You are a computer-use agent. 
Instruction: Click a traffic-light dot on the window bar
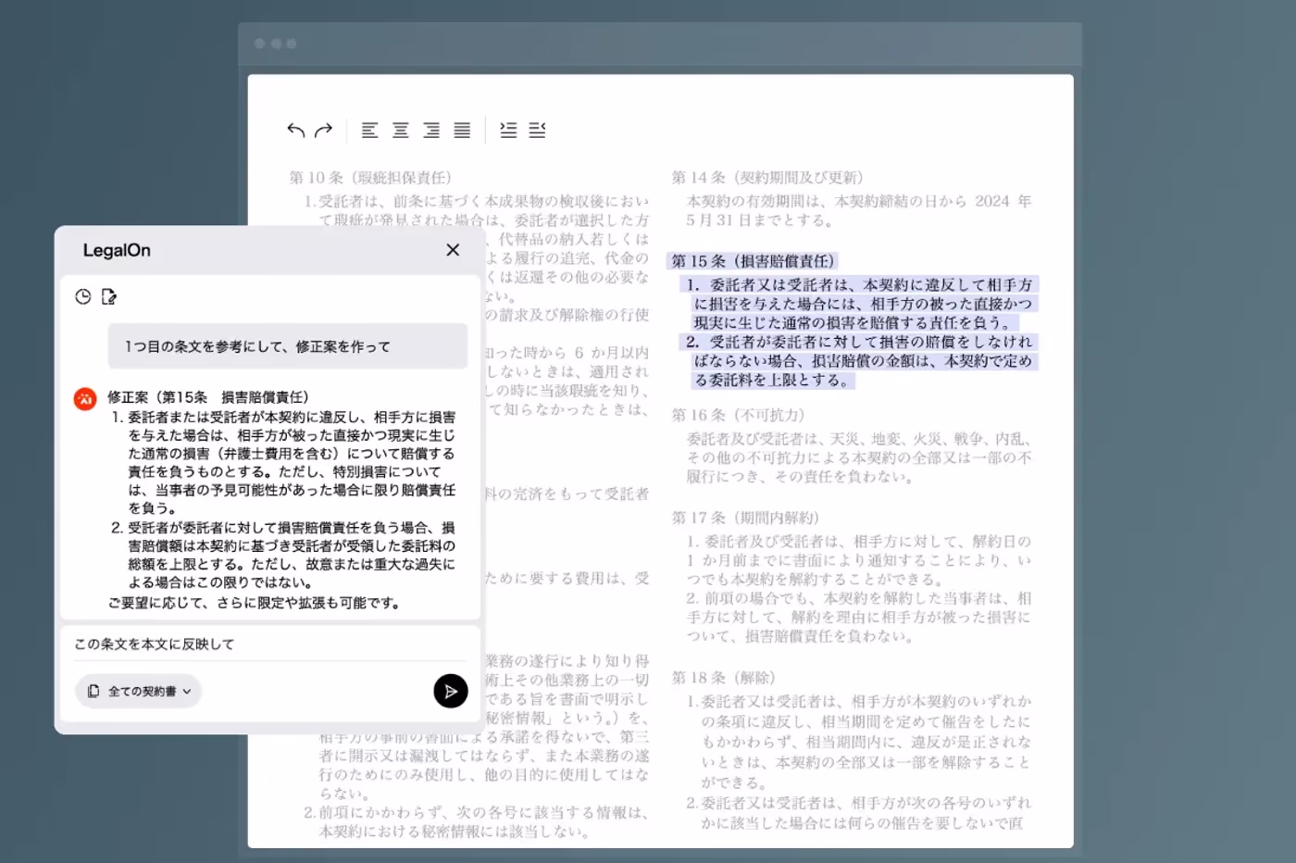(261, 44)
